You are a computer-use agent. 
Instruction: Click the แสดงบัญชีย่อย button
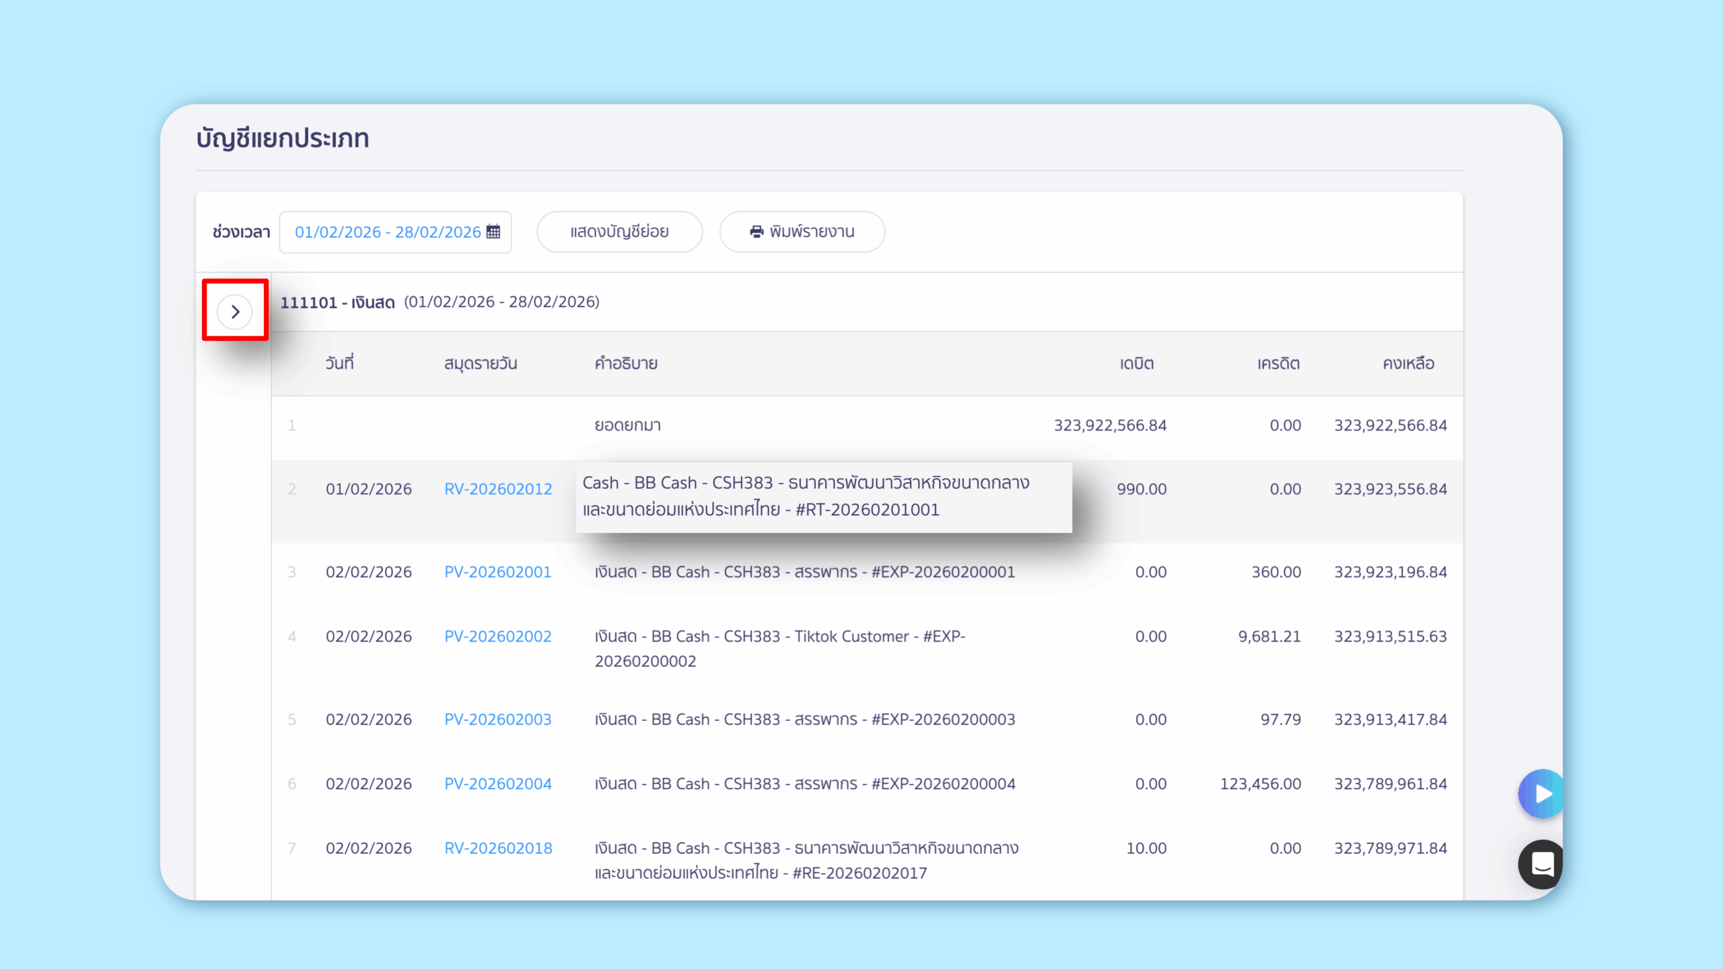coord(619,232)
